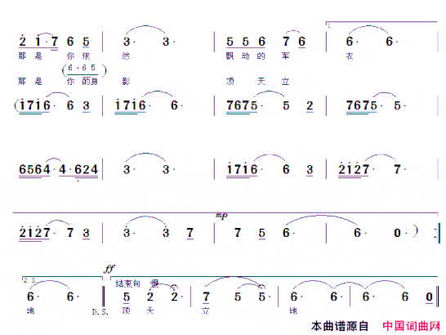The height and width of the screenshot is (335, 446).
Task: Click the repeat sign ending the interlude
Action: point(438,233)
